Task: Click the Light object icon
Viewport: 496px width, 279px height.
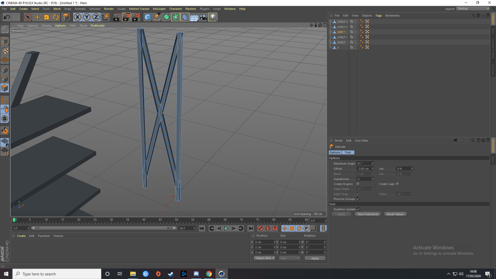Action: click(213, 17)
